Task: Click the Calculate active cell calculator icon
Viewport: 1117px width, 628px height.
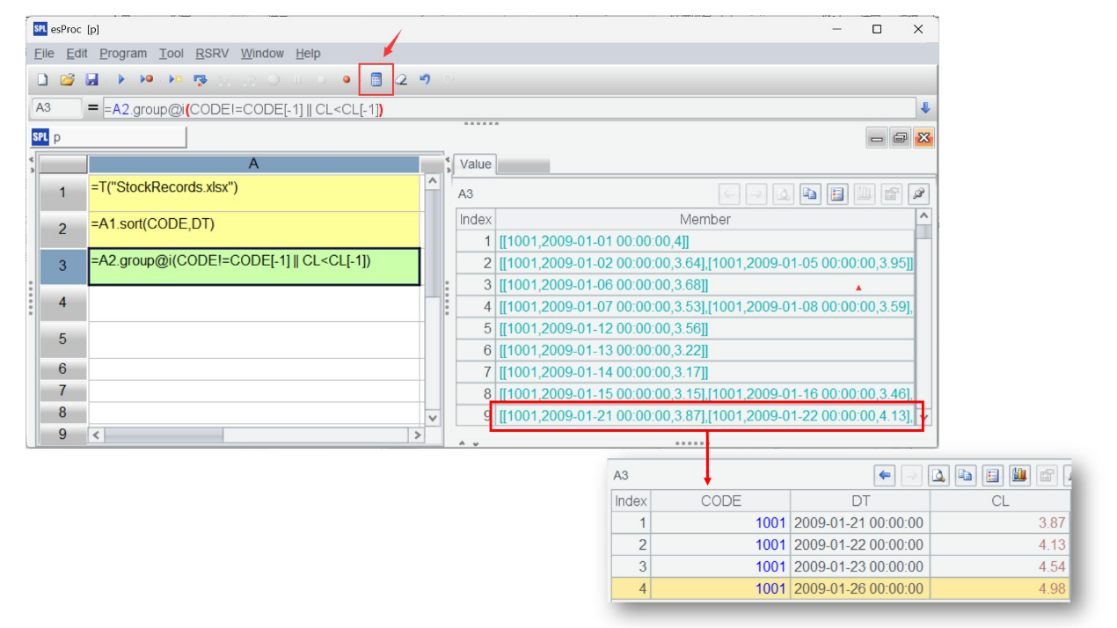Action: (376, 79)
